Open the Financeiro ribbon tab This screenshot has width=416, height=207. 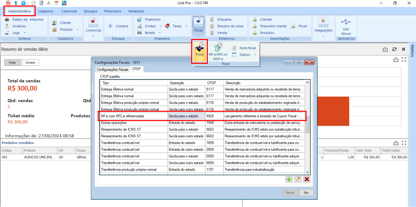coord(113,11)
